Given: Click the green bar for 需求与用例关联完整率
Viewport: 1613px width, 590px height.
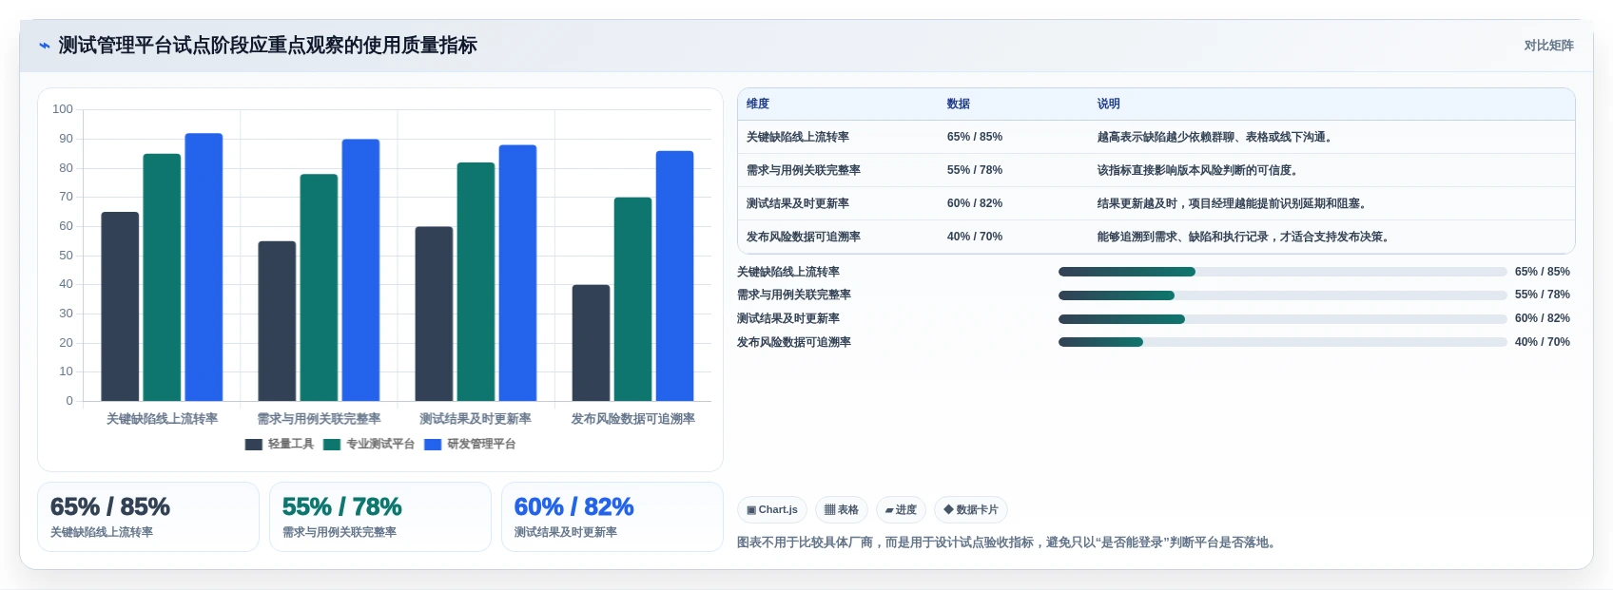Looking at the screenshot, I should click(319, 287).
